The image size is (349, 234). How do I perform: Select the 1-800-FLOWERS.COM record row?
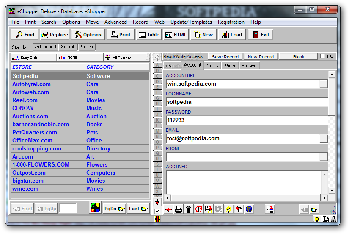coord(80,164)
